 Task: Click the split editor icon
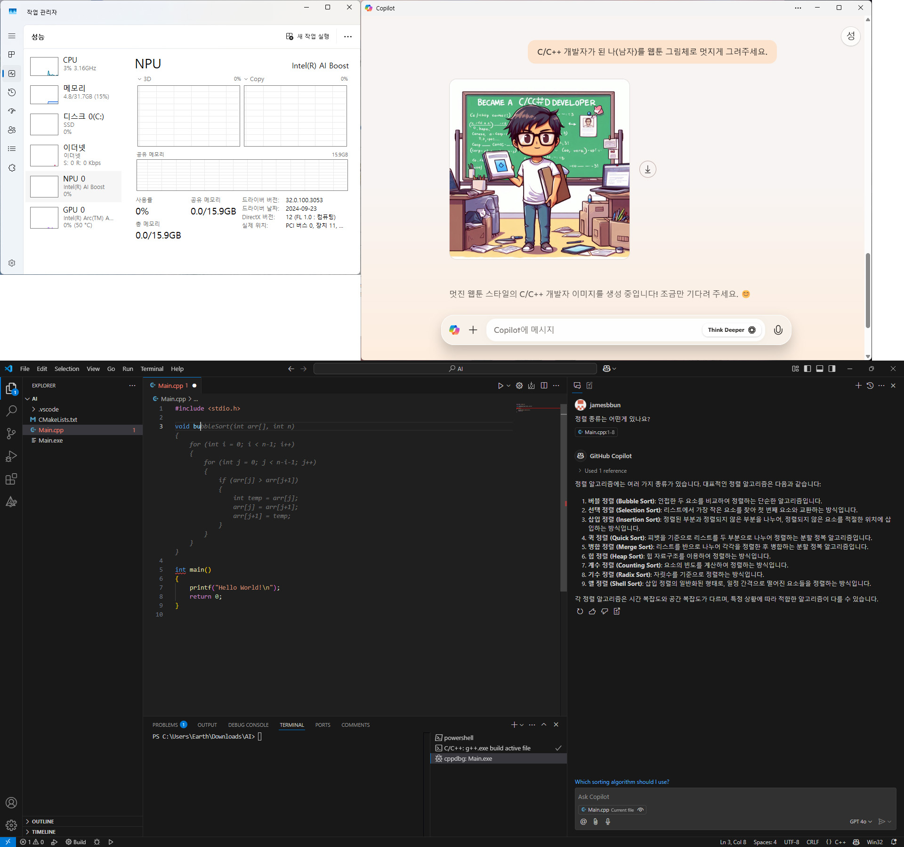tap(544, 386)
